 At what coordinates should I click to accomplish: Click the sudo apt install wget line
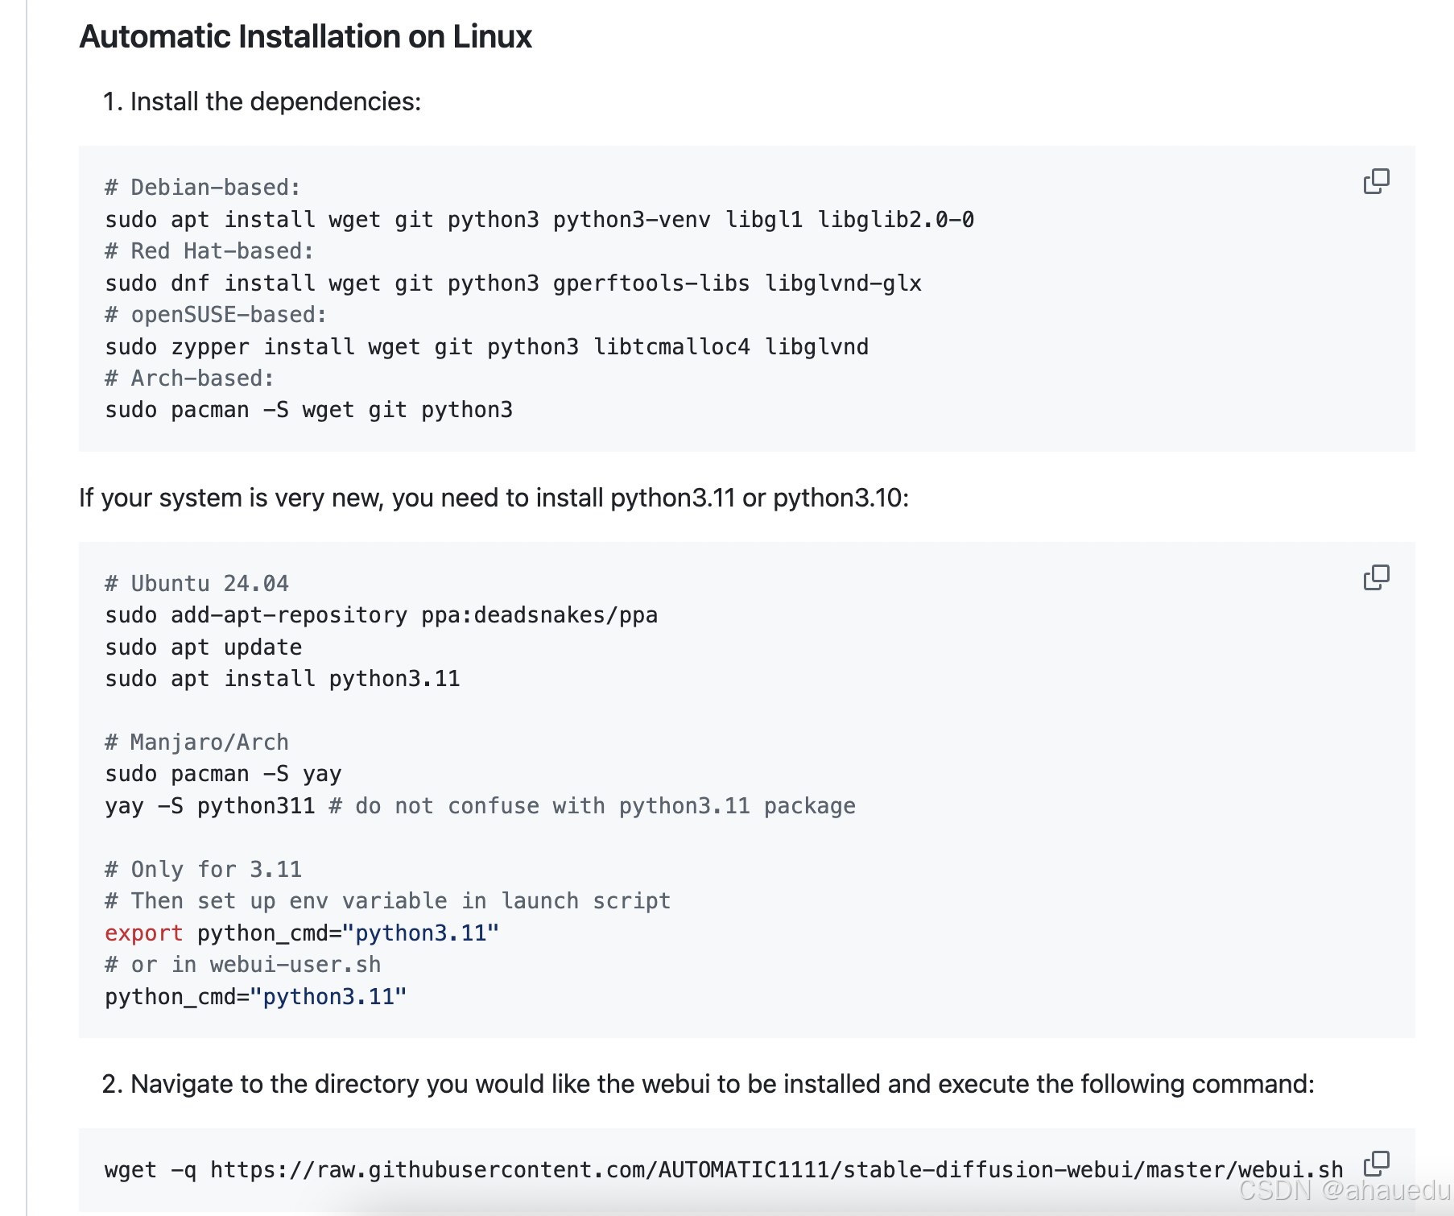coord(539,220)
